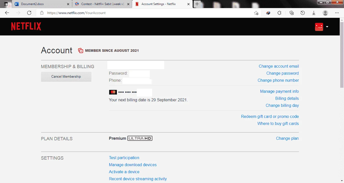Click the SETTINGS section heading
Viewport: 344px width, 183px height.
52,158
